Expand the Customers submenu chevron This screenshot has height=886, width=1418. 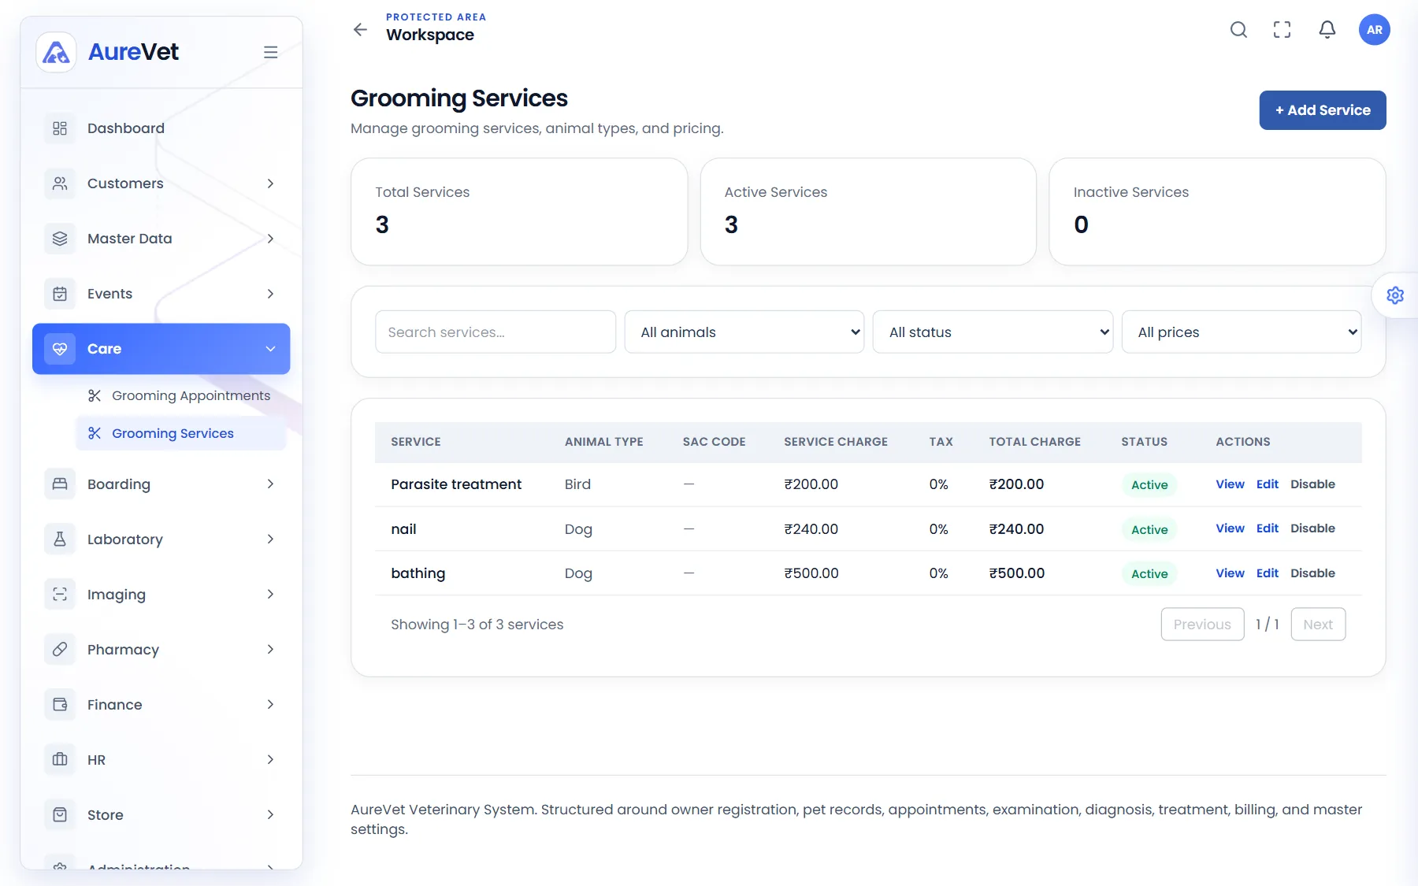[x=270, y=184]
